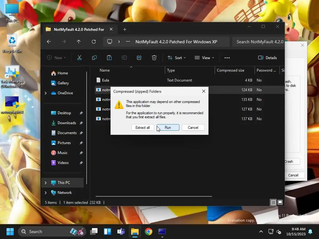The image size is (319, 239).
Task: Sort by Compressed size column header
Action: tap(231, 70)
